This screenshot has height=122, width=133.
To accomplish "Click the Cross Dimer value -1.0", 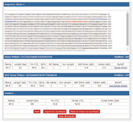I will pyautogui.click(x=110, y=104).
